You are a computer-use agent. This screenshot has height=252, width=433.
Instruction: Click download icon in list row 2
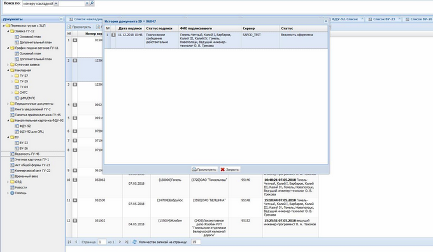pos(75,60)
